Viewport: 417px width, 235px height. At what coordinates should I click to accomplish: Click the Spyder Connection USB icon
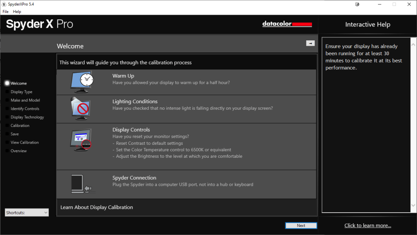click(82, 184)
